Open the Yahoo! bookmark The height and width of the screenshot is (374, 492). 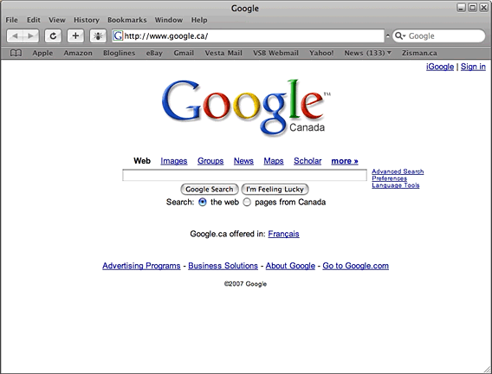321,53
